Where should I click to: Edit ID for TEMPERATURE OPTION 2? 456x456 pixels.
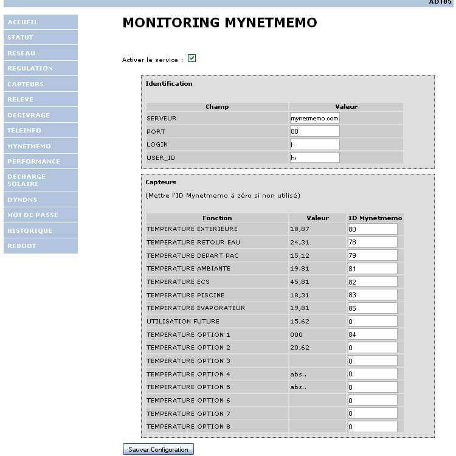373,348
